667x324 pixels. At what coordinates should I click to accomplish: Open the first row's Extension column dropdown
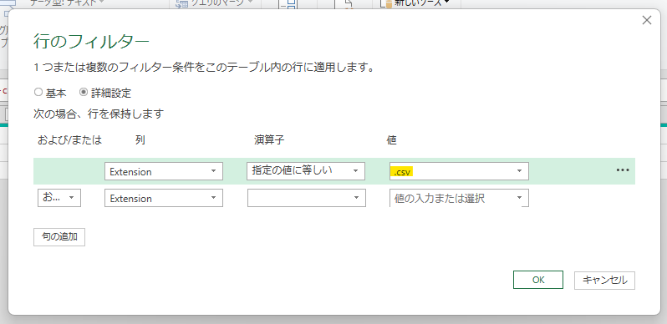point(164,171)
